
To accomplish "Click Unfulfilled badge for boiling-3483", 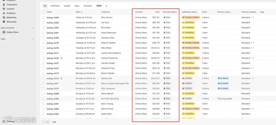I will (x=188, y=22).
